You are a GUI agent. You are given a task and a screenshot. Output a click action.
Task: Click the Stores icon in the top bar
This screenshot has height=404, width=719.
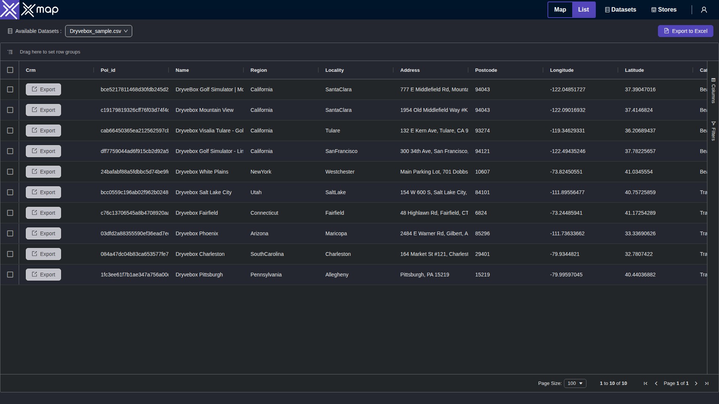[663, 10]
